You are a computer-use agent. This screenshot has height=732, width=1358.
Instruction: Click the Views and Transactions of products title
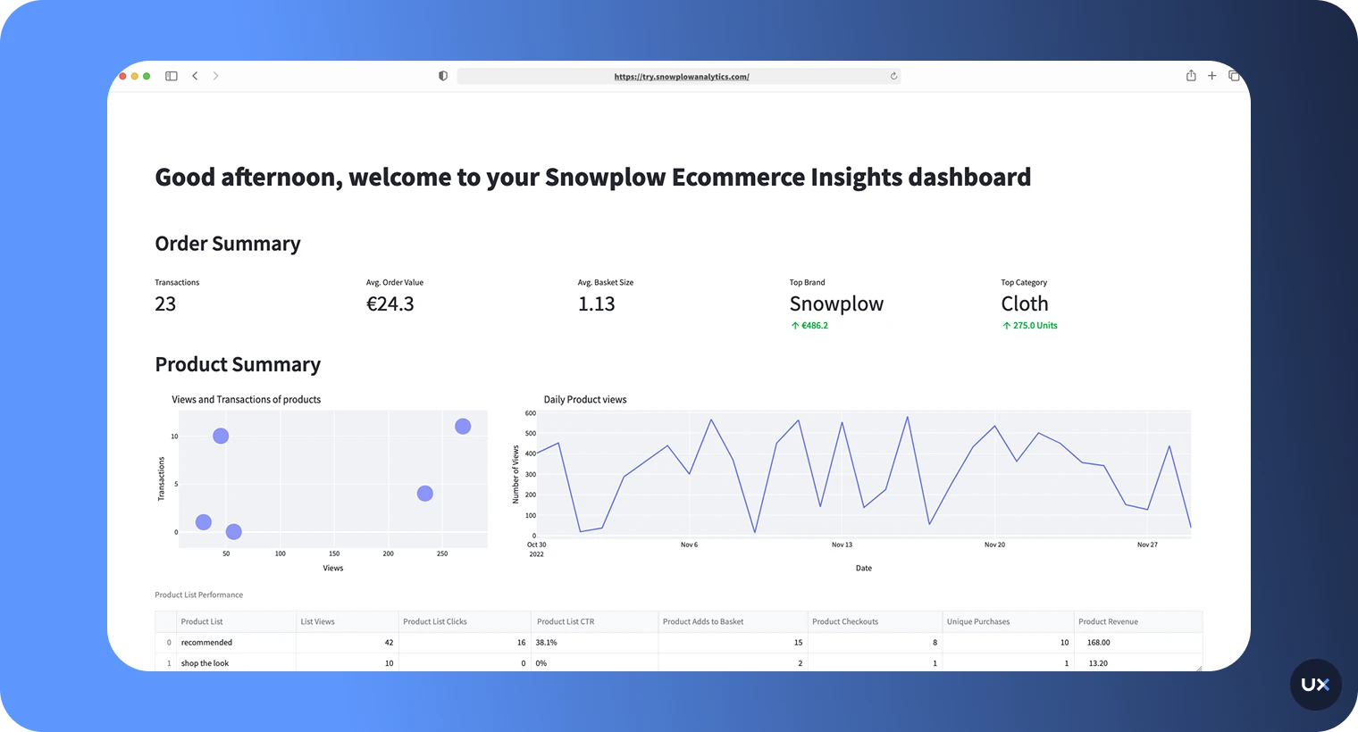pos(247,400)
